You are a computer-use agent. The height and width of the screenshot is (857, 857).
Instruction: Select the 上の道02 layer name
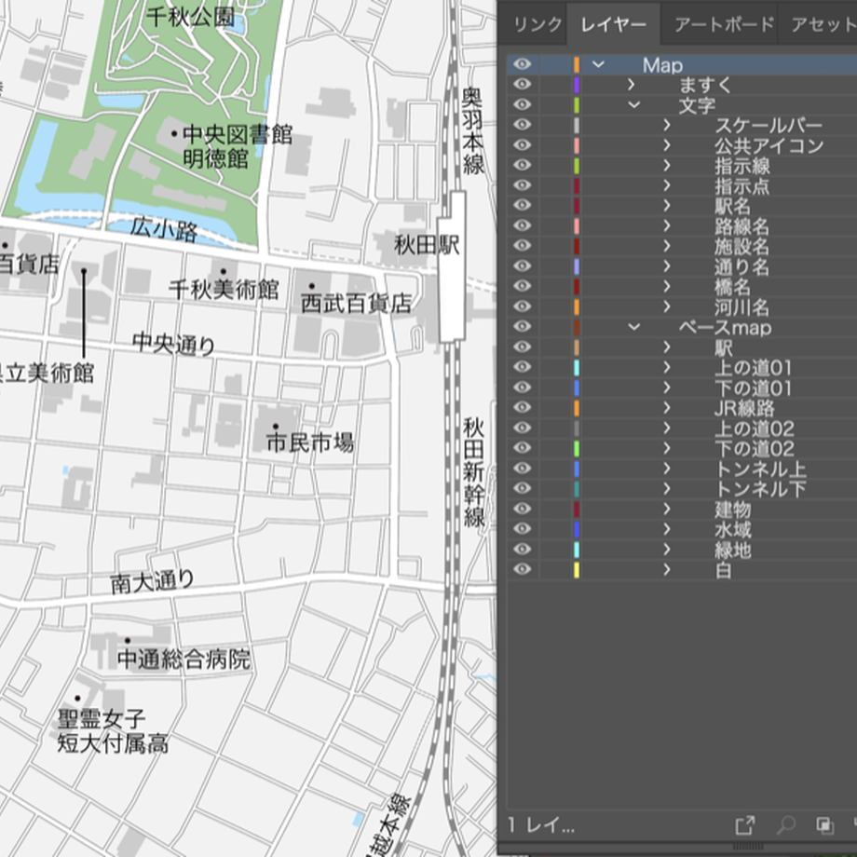[x=755, y=428]
